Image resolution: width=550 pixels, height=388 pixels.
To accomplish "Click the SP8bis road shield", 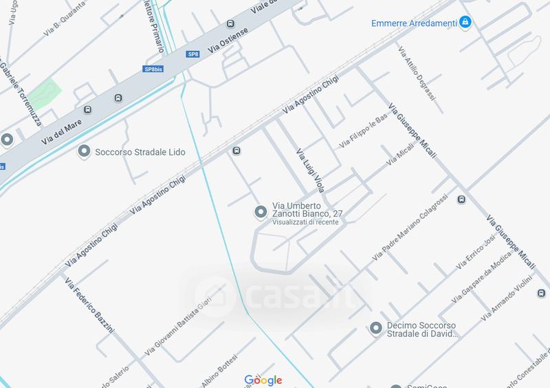I will pos(153,69).
